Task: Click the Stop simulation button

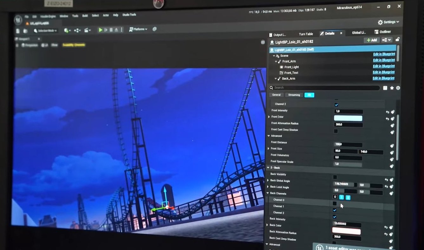Action: 111,30
